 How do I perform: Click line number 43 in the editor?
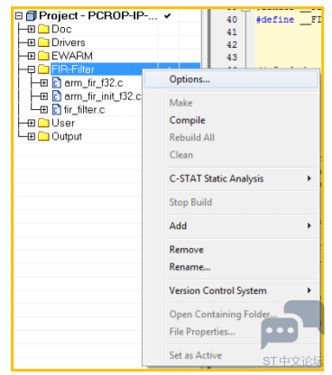coord(232,58)
